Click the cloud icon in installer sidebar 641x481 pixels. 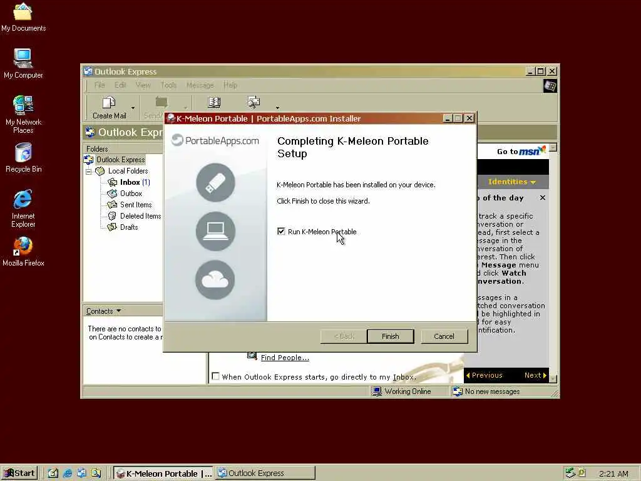coord(215,280)
